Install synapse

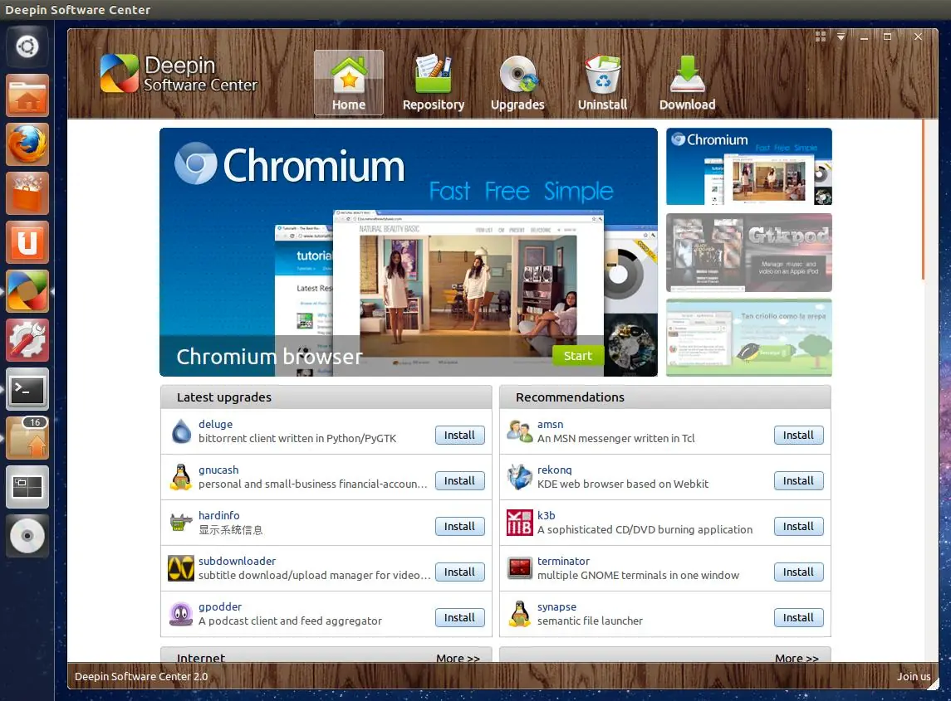798,617
